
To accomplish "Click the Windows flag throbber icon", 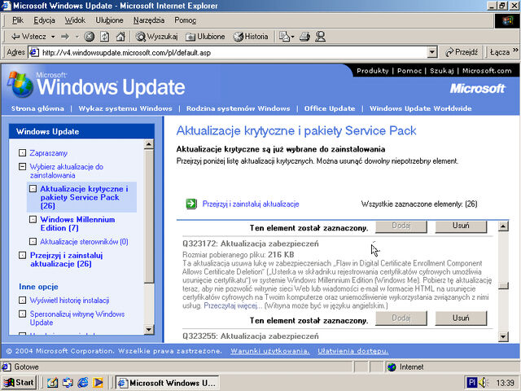I will click(x=507, y=21).
